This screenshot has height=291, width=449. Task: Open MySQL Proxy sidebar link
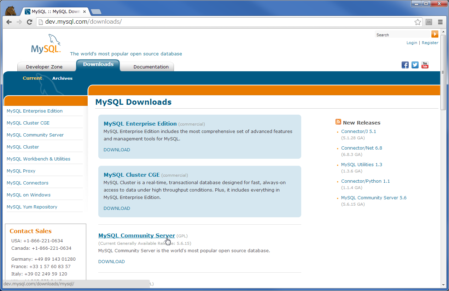click(21, 171)
